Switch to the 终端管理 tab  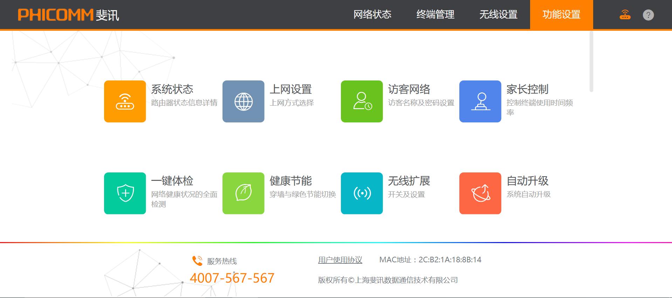coord(435,14)
